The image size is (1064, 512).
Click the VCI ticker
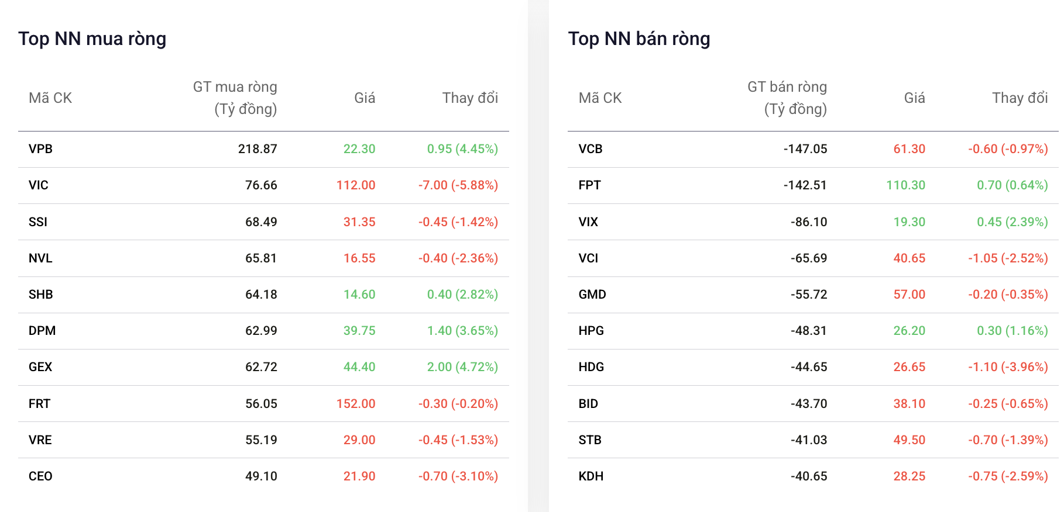(x=588, y=258)
